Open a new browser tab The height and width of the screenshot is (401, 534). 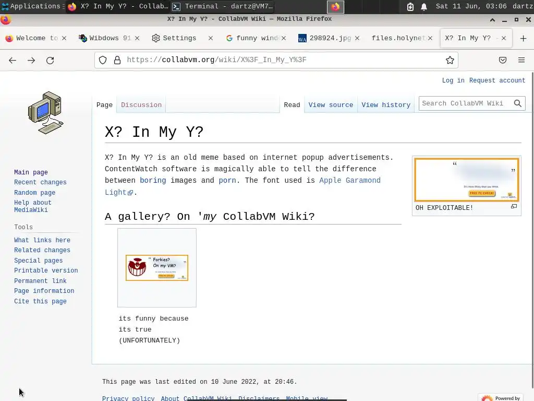[x=524, y=38]
